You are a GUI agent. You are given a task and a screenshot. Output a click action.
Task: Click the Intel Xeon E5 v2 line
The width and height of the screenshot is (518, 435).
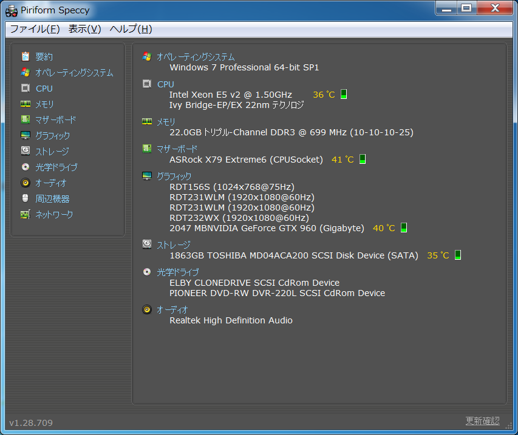231,95
